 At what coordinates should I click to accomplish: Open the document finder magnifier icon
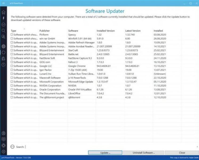pyautogui.click(x=3, y=37)
